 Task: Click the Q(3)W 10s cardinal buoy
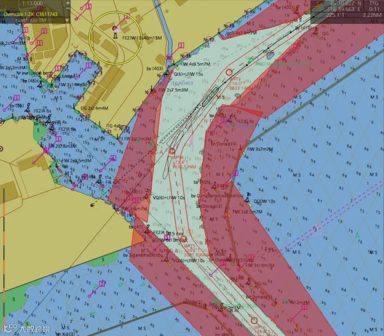click(x=247, y=200)
